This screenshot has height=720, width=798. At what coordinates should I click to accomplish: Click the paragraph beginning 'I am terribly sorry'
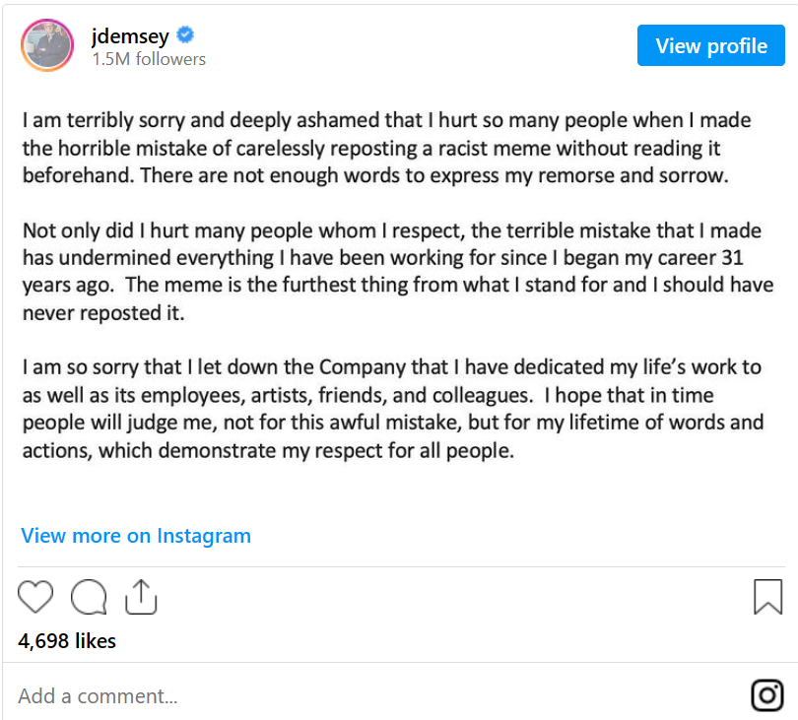click(x=387, y=148)
